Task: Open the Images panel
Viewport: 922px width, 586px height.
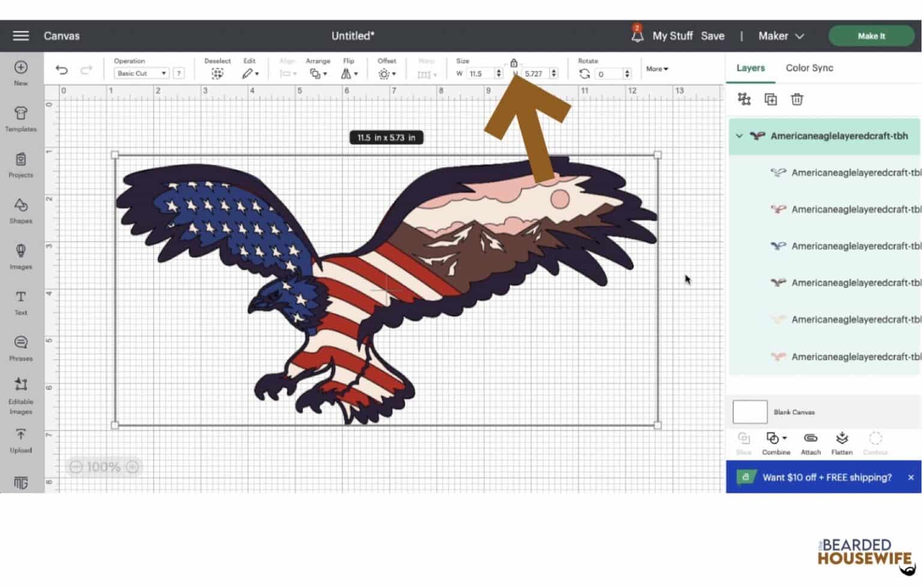Action: pos(21,258)
